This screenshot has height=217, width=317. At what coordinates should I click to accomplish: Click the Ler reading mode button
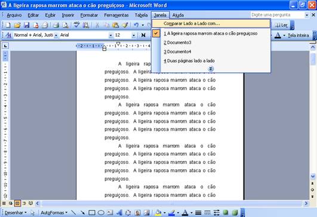[281, 25]
